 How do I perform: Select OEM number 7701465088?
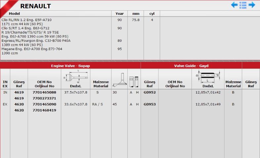click(x=44, y=92)
